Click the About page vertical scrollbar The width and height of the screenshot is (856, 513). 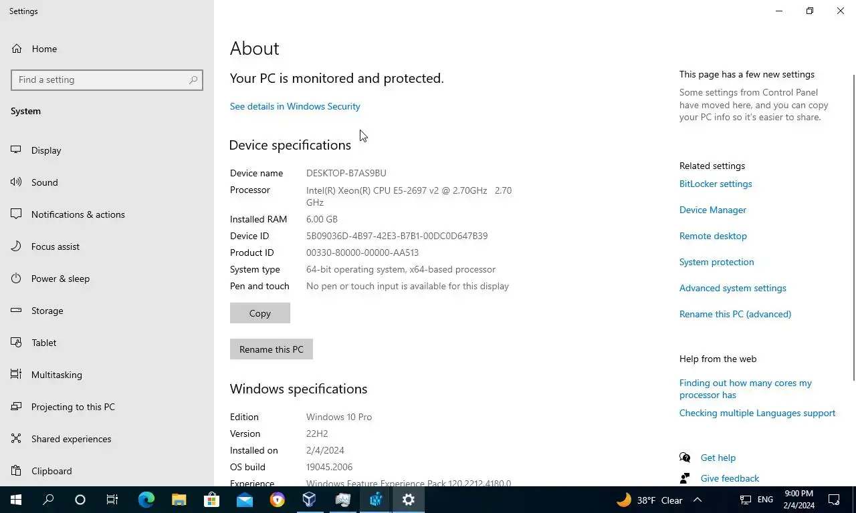click(x=853, y=227)
